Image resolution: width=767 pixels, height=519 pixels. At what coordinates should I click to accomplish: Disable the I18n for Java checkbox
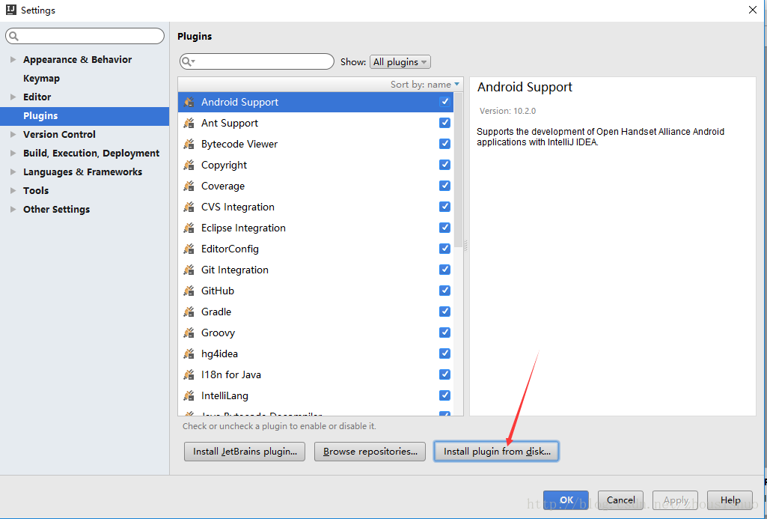pos(444,374)
